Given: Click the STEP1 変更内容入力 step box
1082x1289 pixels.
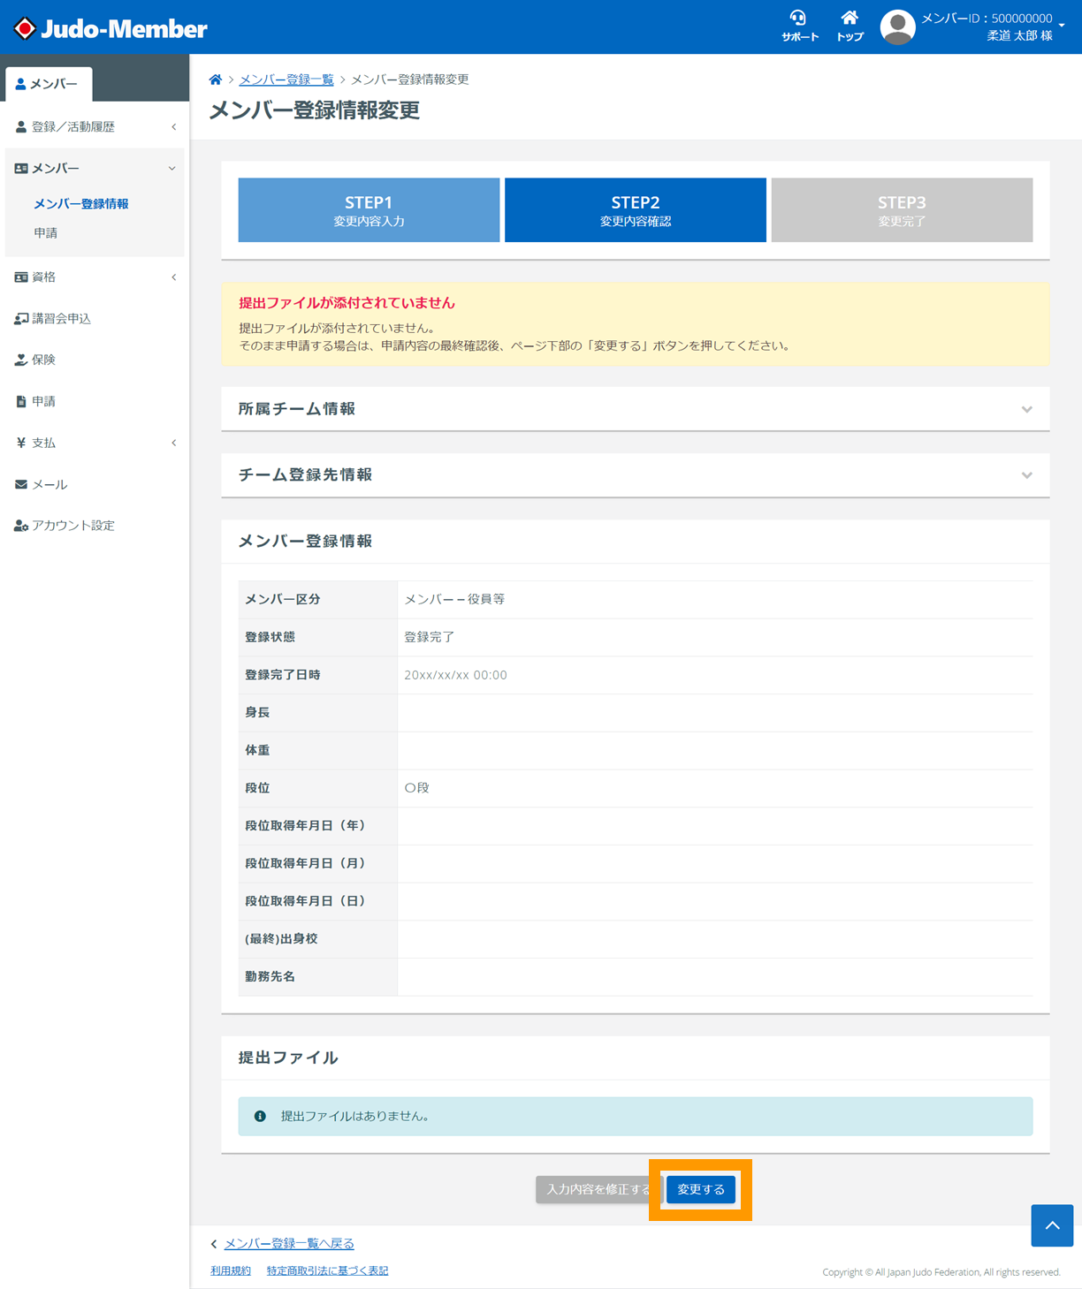Looking at the screenshot, I should (x=369, y=210).
